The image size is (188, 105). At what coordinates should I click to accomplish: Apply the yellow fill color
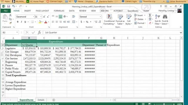[40, 22]
